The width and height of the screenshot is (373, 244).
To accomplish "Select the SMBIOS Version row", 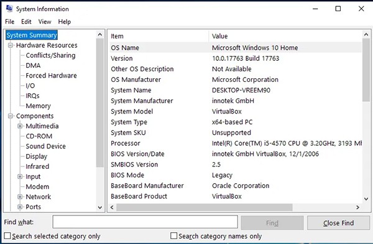I will (x=236, y=165).
